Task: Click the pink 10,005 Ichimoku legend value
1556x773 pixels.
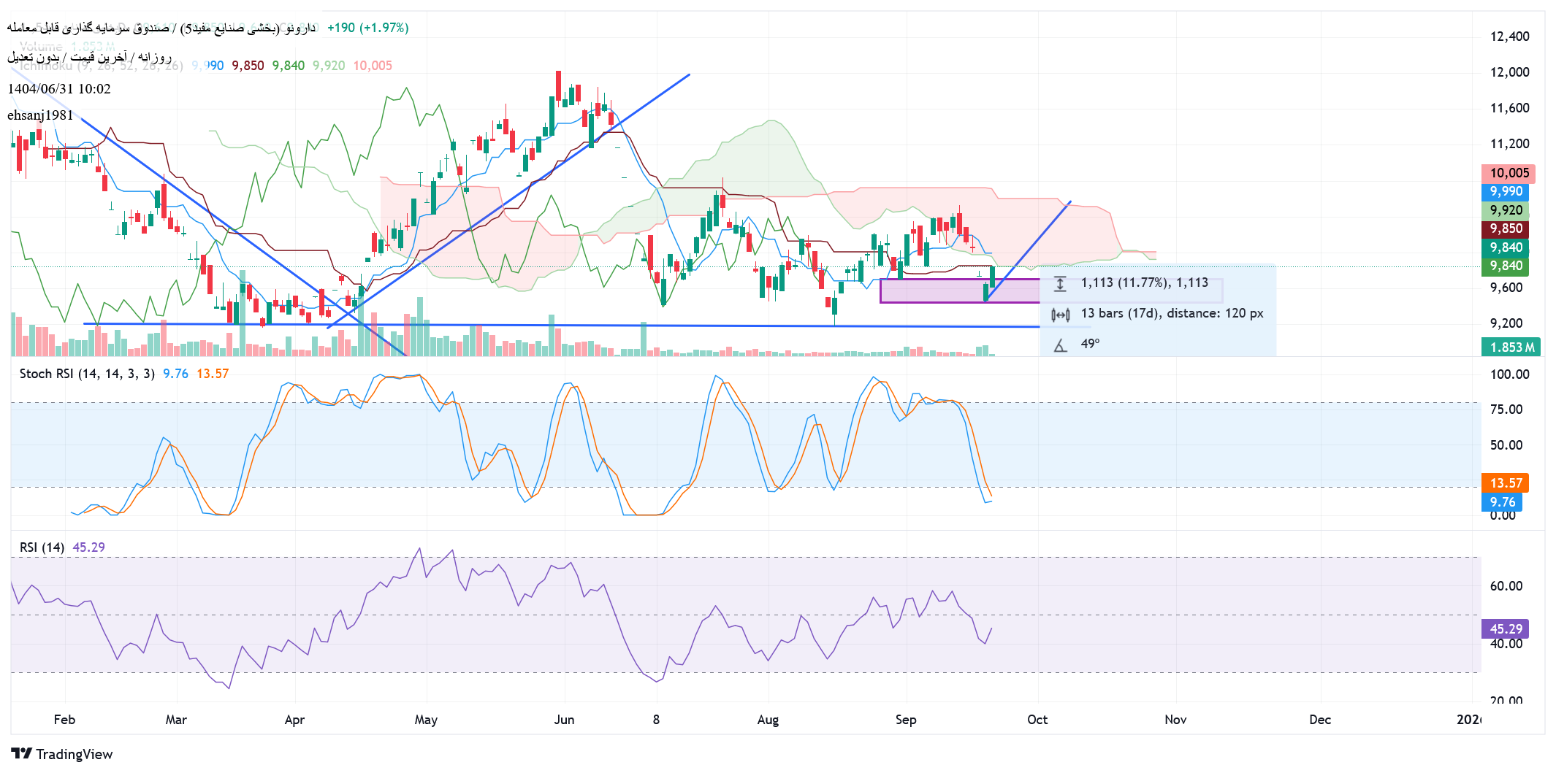Action: (373, 66)
